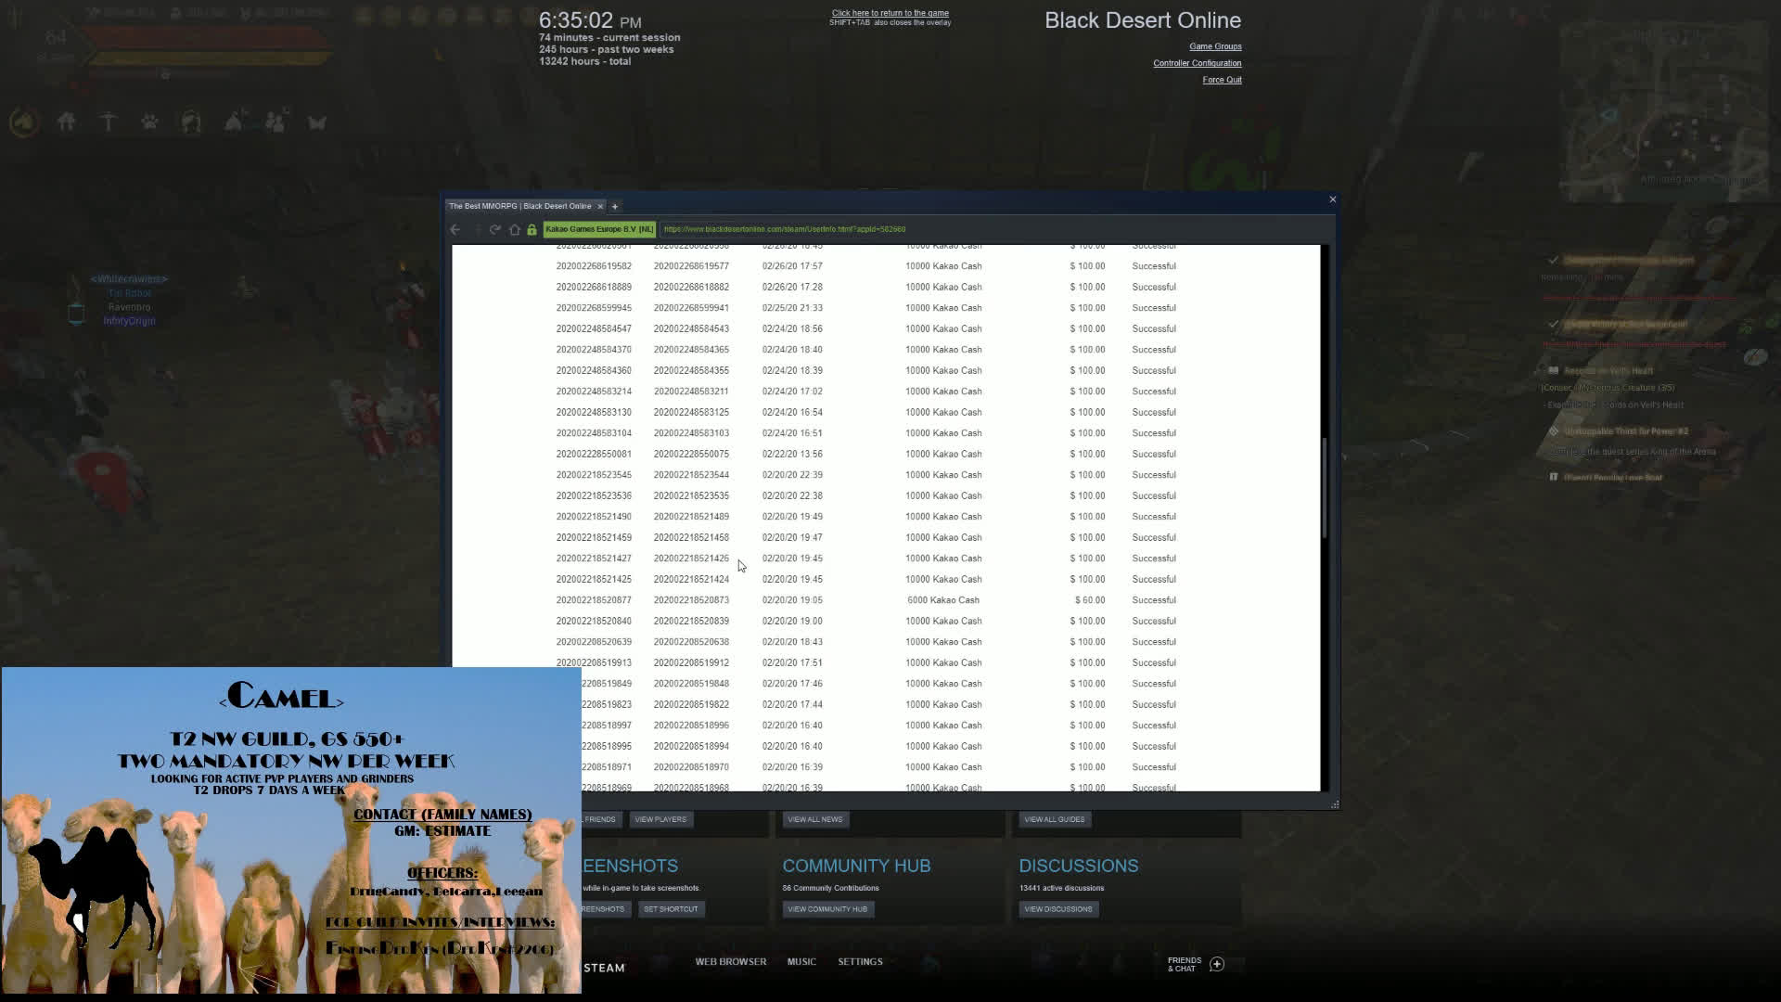The height and width of the screenshot is (1002, 1781).
Task: Click the browser back arrow
Action: 455,229
